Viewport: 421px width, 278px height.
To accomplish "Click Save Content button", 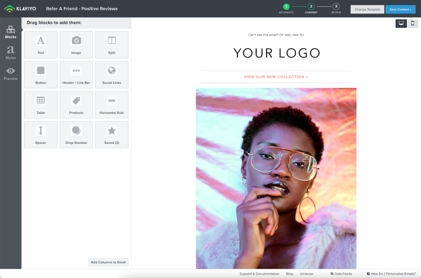I will click(400, 9).
